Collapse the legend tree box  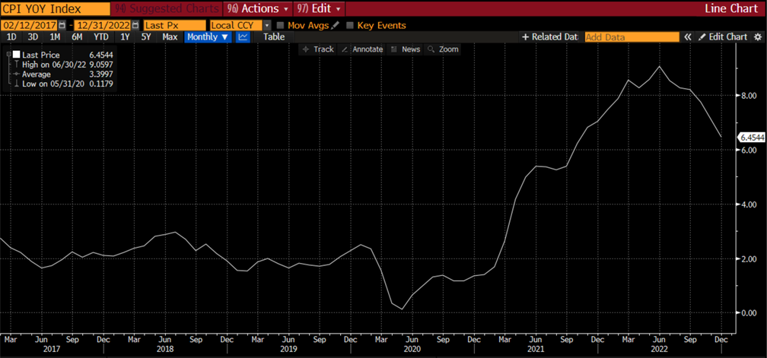9,55
